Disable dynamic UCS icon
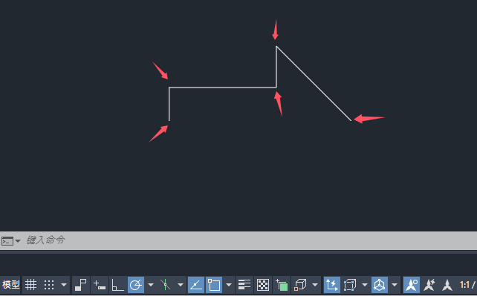Image resolution: width=477 pixels, height=296 pixels. point(331,285)
